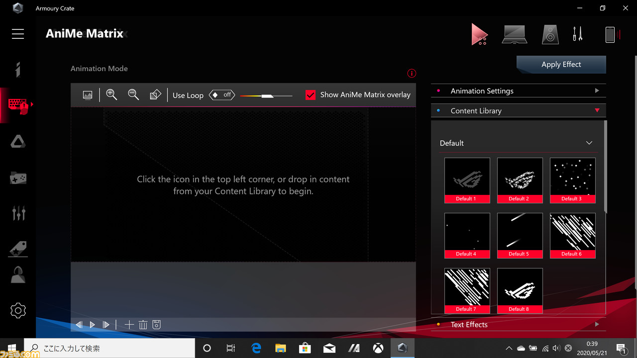Click the Animation Mode label
Image resolution: width=637 pixels, height=358 pixels.
[99, 69]
